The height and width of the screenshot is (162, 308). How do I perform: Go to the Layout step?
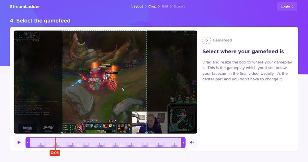(137, 6)
